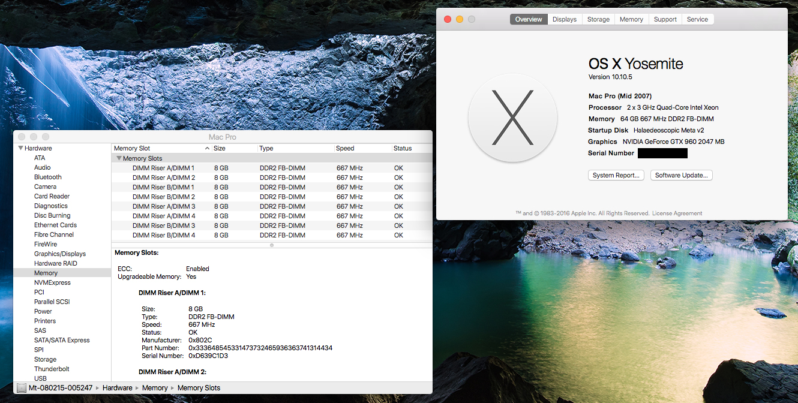Viewport: 798px width, 403px height.
Task: Select Power in the sidebar
Action: (43, 311)
